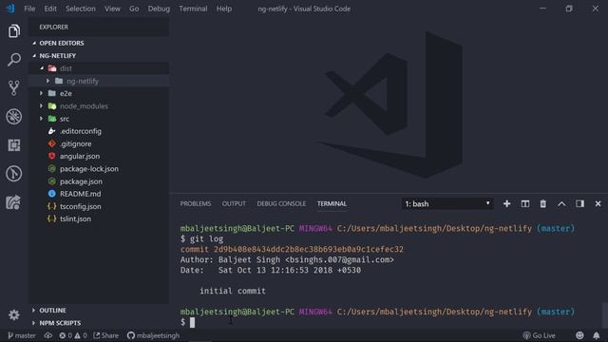608x342 pixels.
Task: Click the commit hash in the git log
Action: (x=308, y=249)
